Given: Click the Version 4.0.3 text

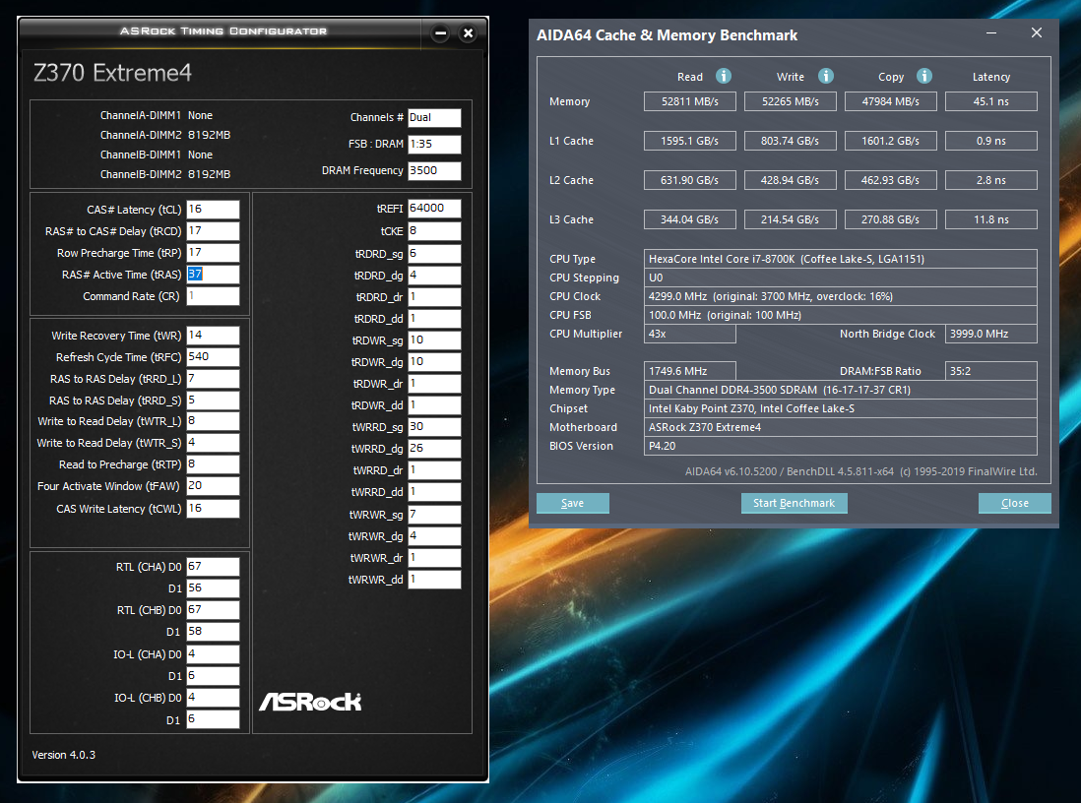Looking at the screenshot, I should click(x=63, y=755).
